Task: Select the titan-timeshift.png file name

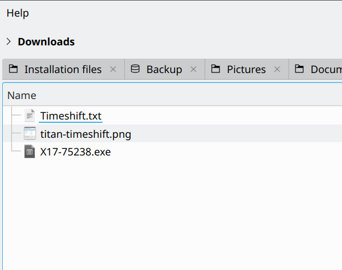Action: [x=85, y=134]
